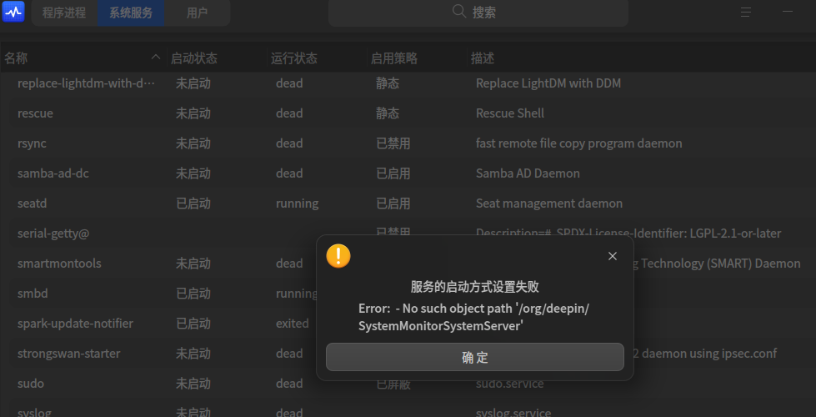The width and height of the screenshot is (816, 417).
Task: Select the seatd service
Action: pyautogui.click(x=33, y=203)
